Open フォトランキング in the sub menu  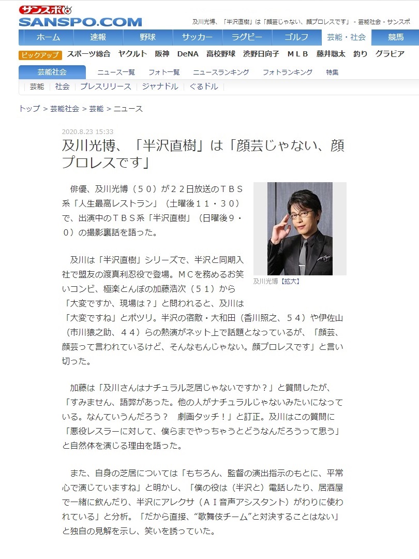(288, 72)
